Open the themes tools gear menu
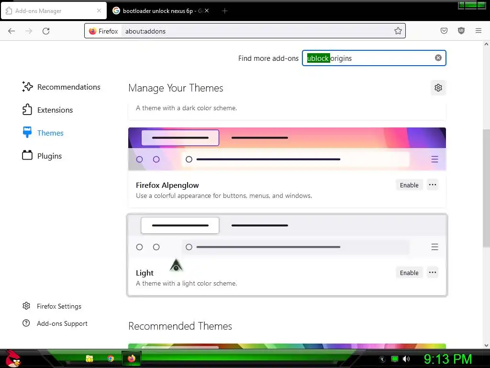 (x=438, y=88)
